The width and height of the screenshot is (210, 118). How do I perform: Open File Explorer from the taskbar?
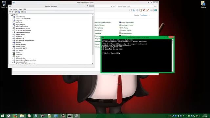[22, 116]
